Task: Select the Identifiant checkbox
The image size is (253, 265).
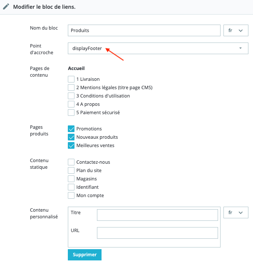Action: [x=71, y=187]
